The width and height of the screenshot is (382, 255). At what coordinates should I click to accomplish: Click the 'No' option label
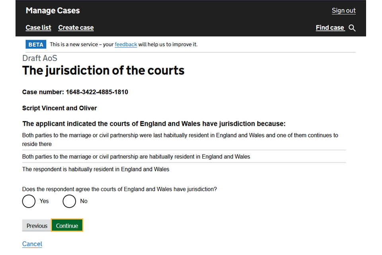84,201
